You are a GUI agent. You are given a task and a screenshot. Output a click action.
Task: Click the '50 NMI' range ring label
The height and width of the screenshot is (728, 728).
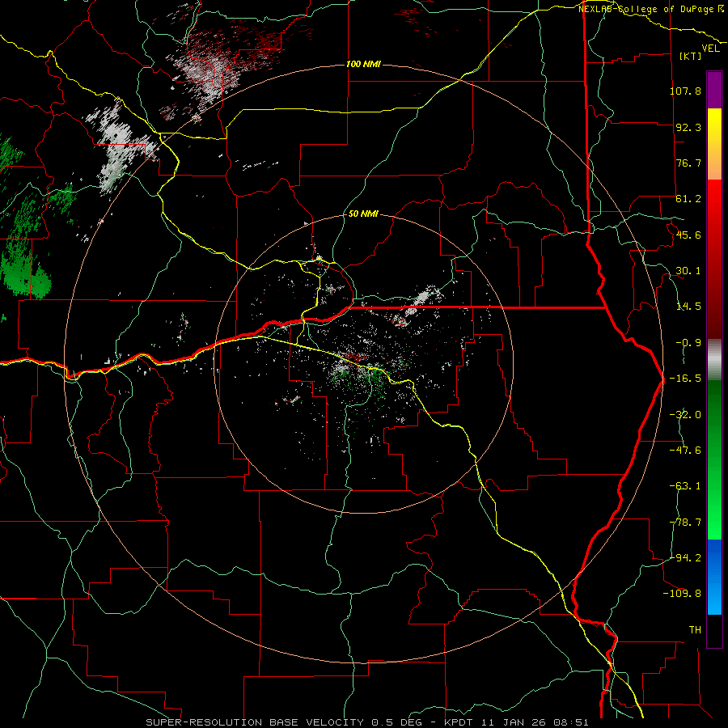pyautogui.click(x=363, y=214)
